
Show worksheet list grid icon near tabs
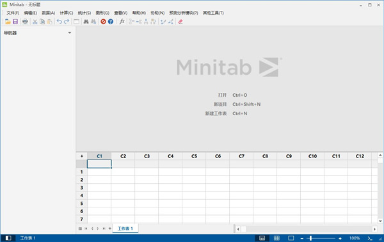point(80,229)
